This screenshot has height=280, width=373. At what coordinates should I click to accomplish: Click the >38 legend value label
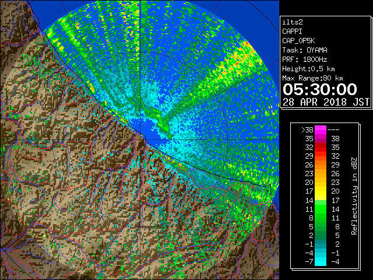tap(307, 130)
